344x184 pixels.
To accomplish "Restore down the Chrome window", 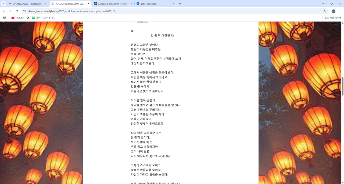I will (x=332, y=3).
